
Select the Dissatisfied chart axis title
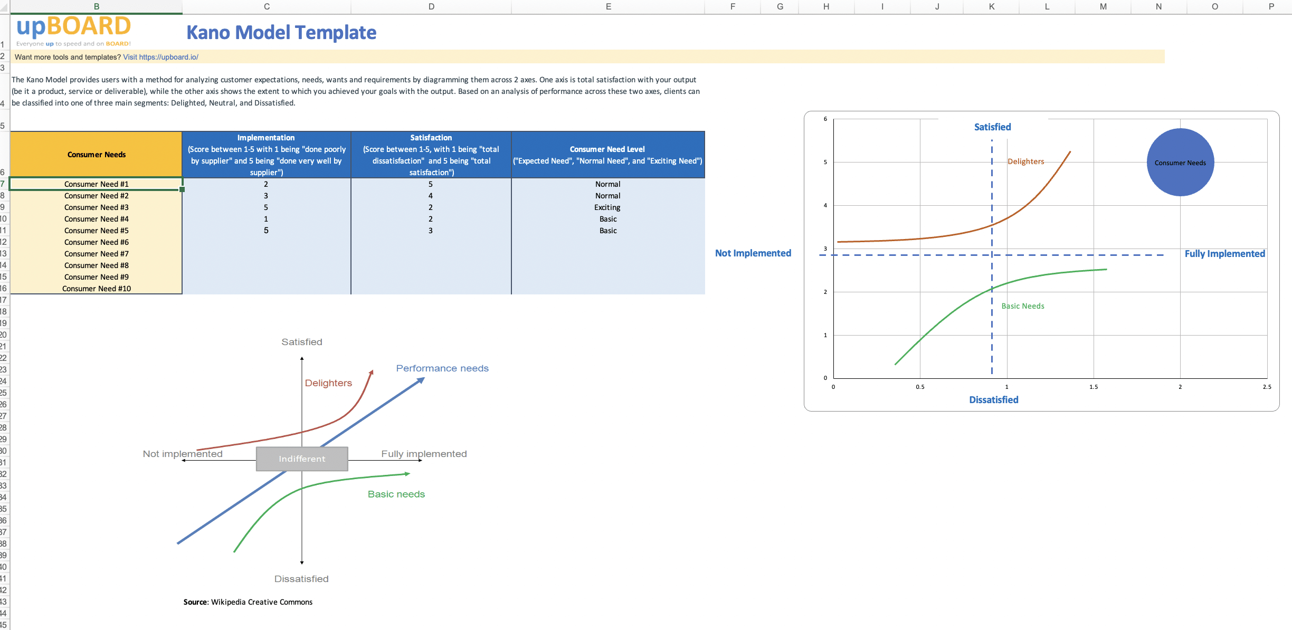click(993, 400)
